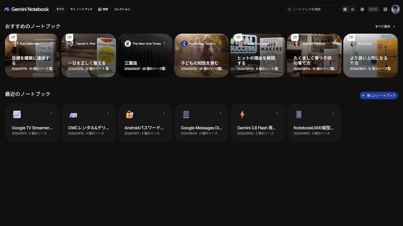
Task: Click the おすすめのノートブック heading
Action: pos(33,26)
